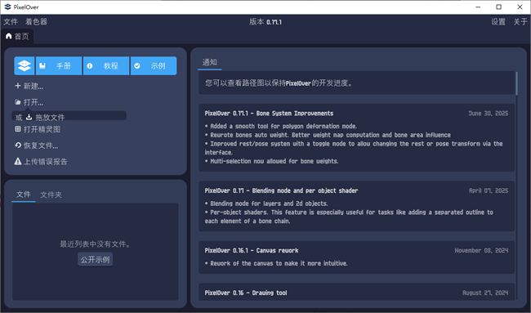The width and height of the screenshot is (531, 313).
Task: Click the PixelOver 0.17.1 Bone System Improvements heading
Action: (x=269, y=114)
